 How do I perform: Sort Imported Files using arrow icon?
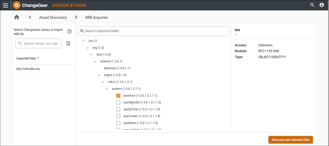pos(38,58)
